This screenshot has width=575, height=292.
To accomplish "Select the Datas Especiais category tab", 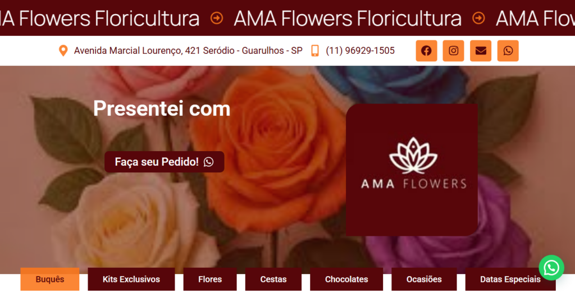I will point(510,279).
